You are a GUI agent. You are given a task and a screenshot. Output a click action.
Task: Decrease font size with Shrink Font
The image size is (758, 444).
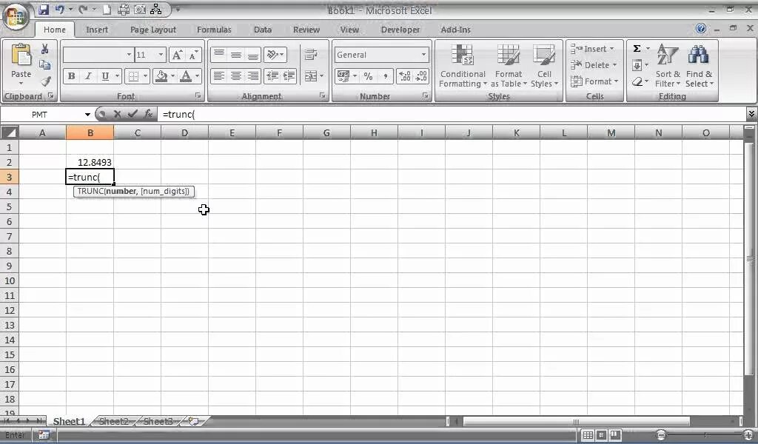pyautogui.click(x=193, y=55)
